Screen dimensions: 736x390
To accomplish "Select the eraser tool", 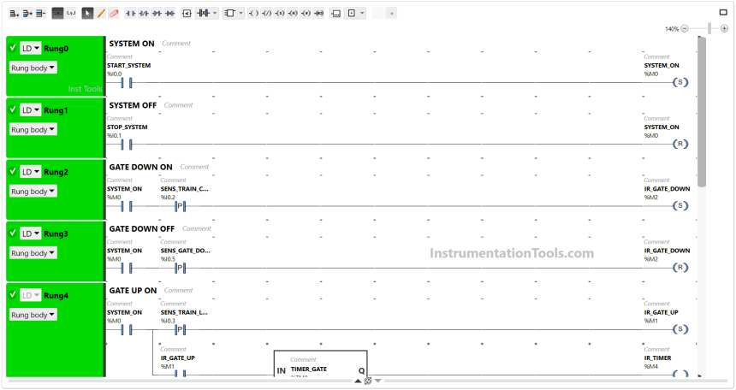I will pyautogui.click(x=114, y=13).
